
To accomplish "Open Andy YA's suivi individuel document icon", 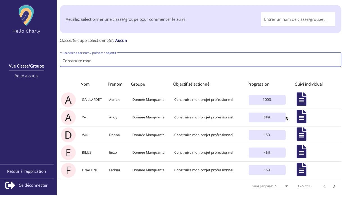I will [301, 117].
